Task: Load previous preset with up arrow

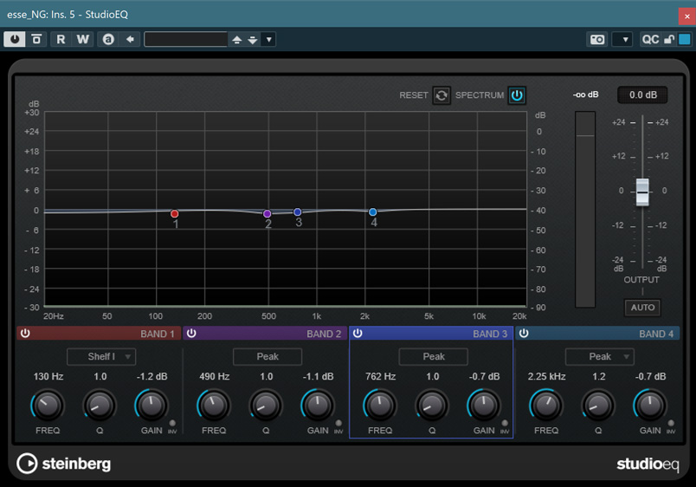Action: click(237, 40)
